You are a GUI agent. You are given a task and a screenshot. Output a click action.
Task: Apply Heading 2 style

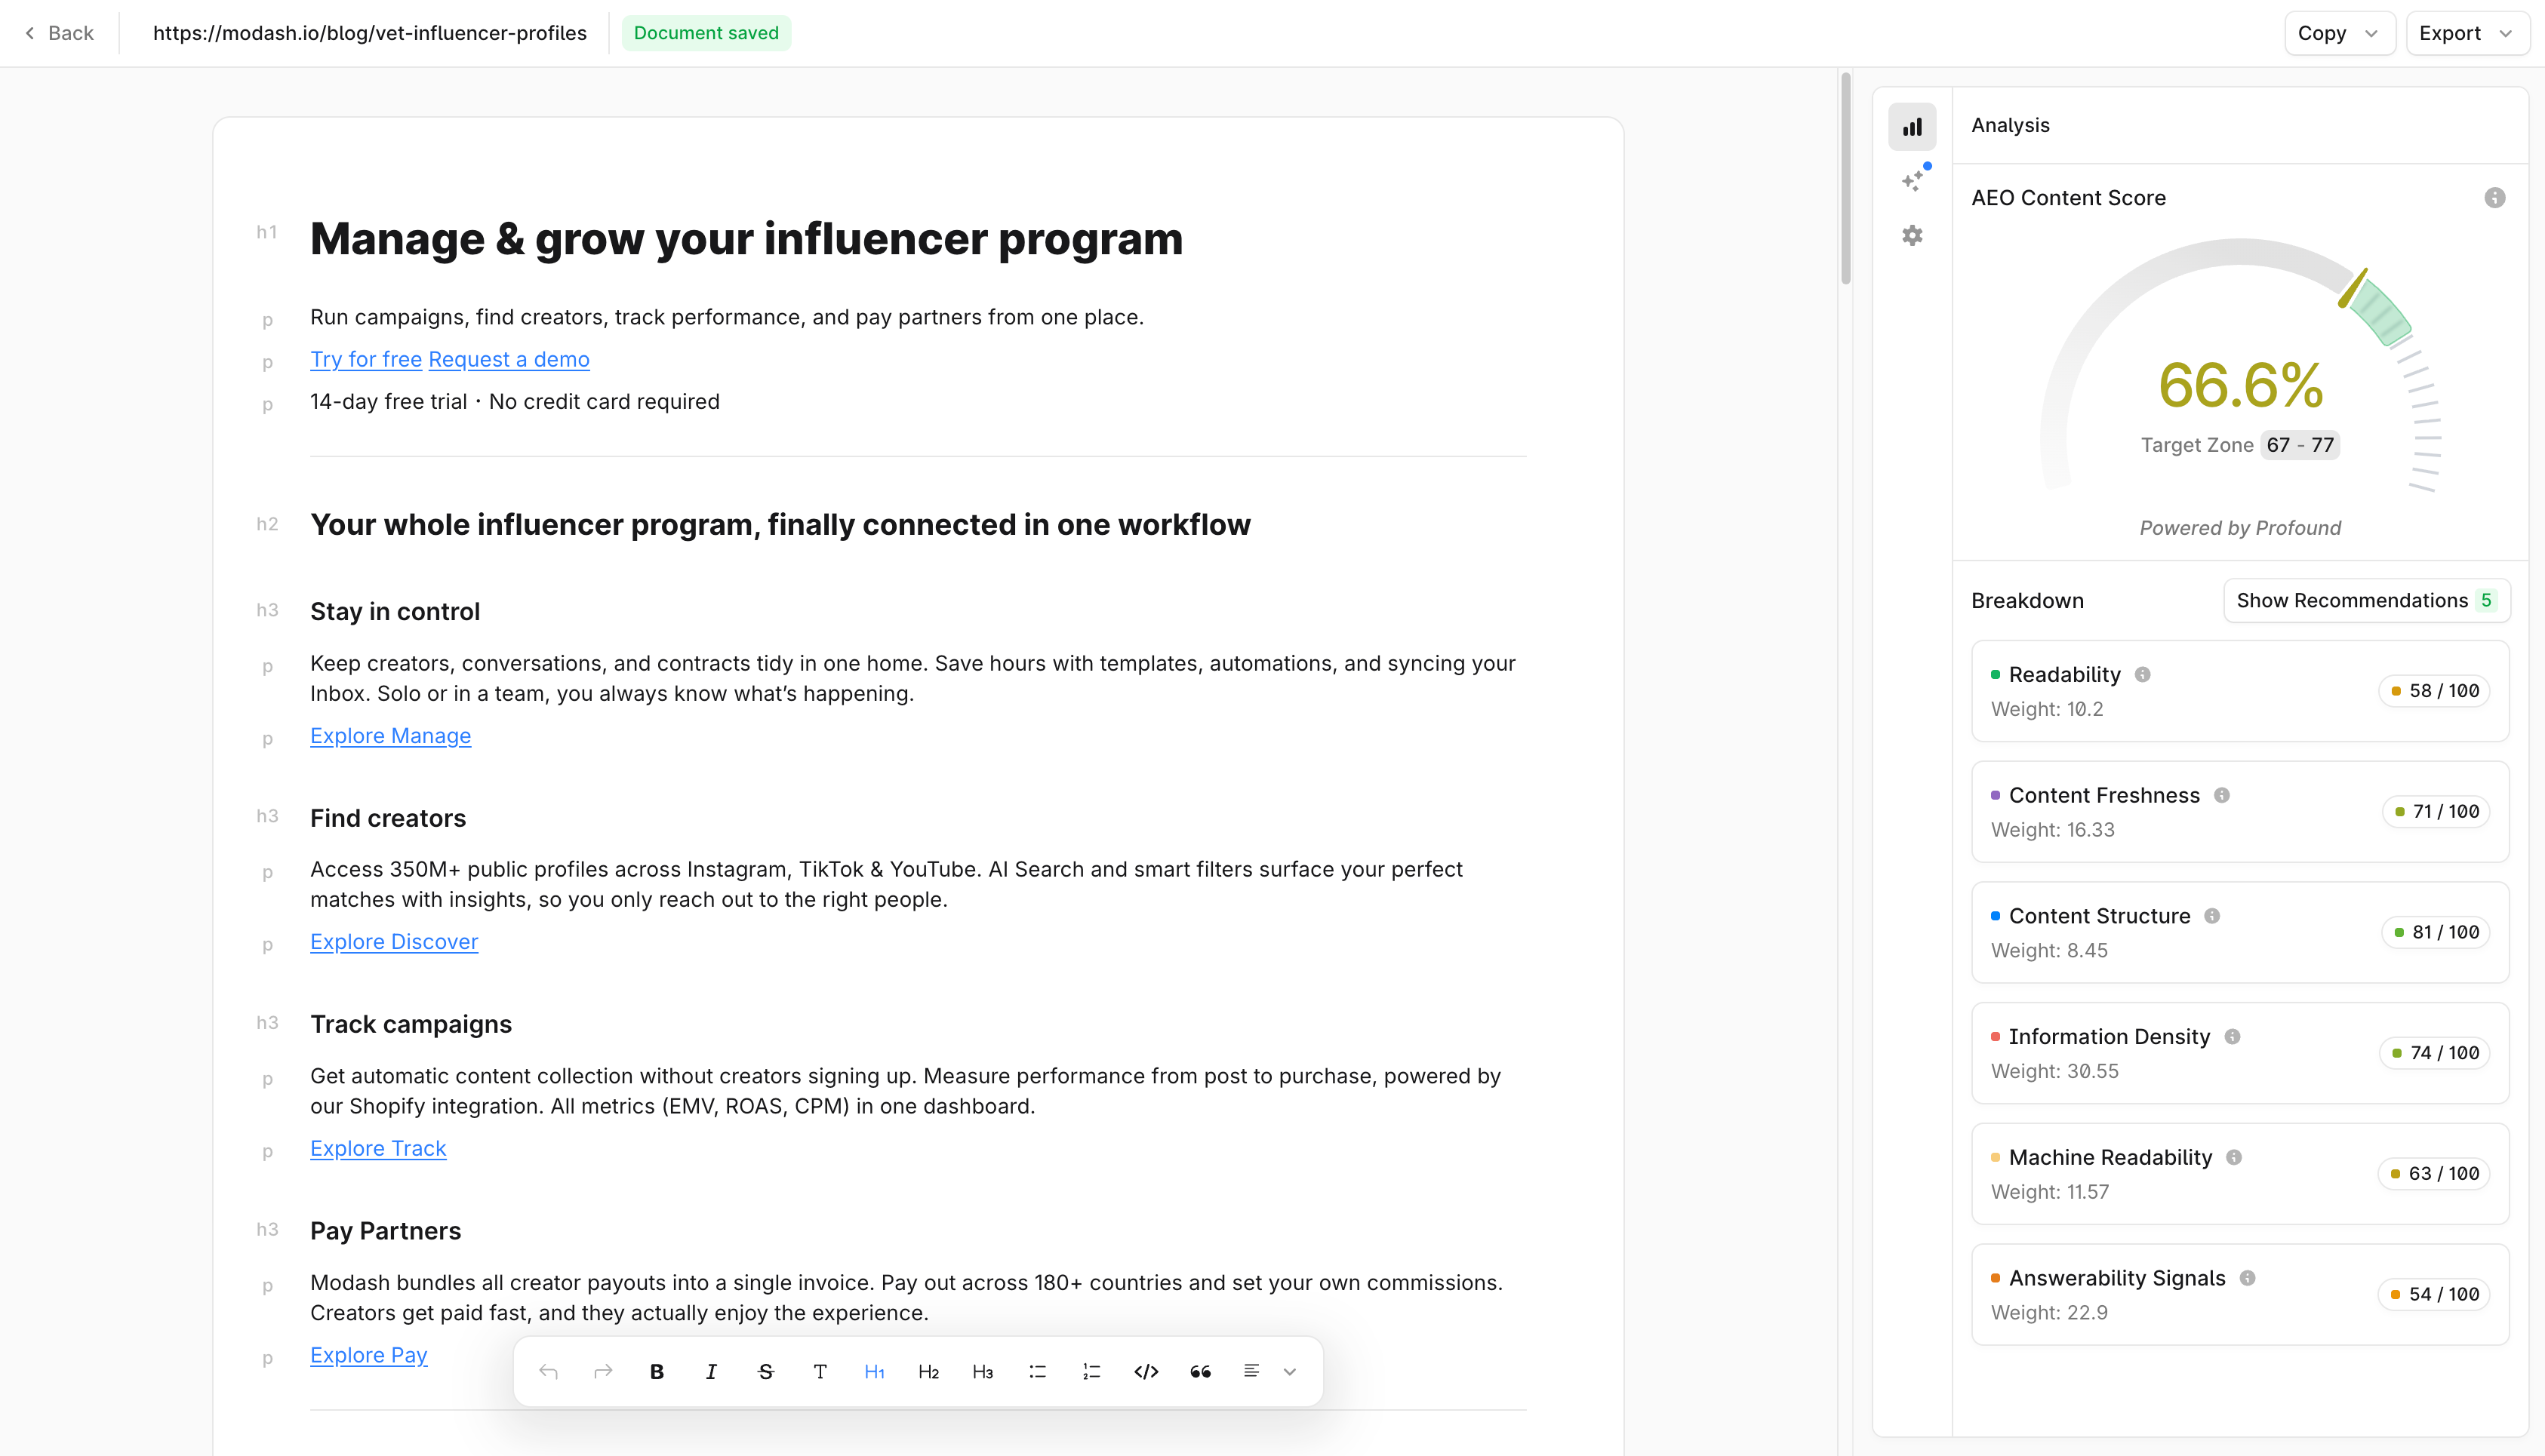point(929,1372)
